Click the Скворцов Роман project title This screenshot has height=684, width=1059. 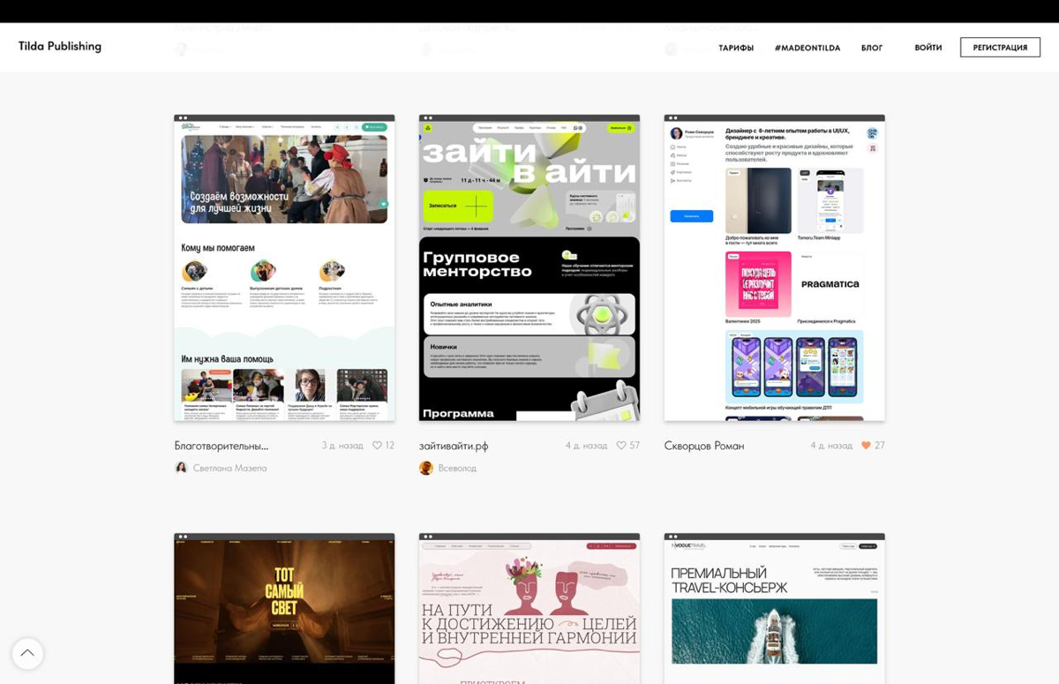(703, 446)
